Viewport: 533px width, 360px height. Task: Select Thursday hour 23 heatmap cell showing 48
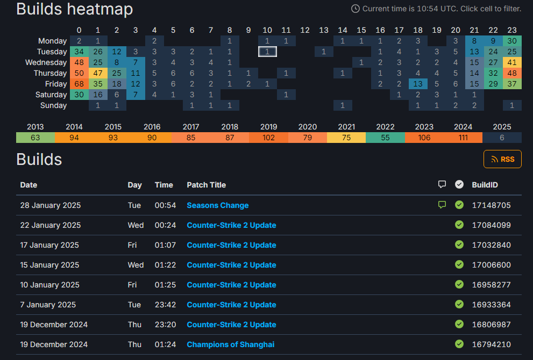pos(512,73)
